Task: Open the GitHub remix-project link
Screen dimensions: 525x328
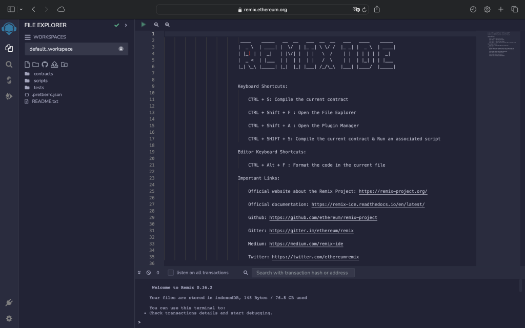Action: 323,217
